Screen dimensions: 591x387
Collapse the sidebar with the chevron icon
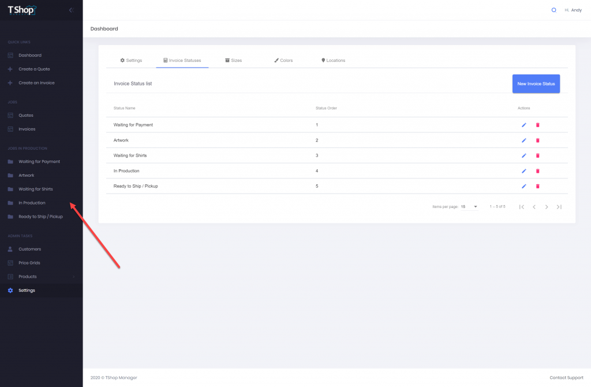point(71,10)
